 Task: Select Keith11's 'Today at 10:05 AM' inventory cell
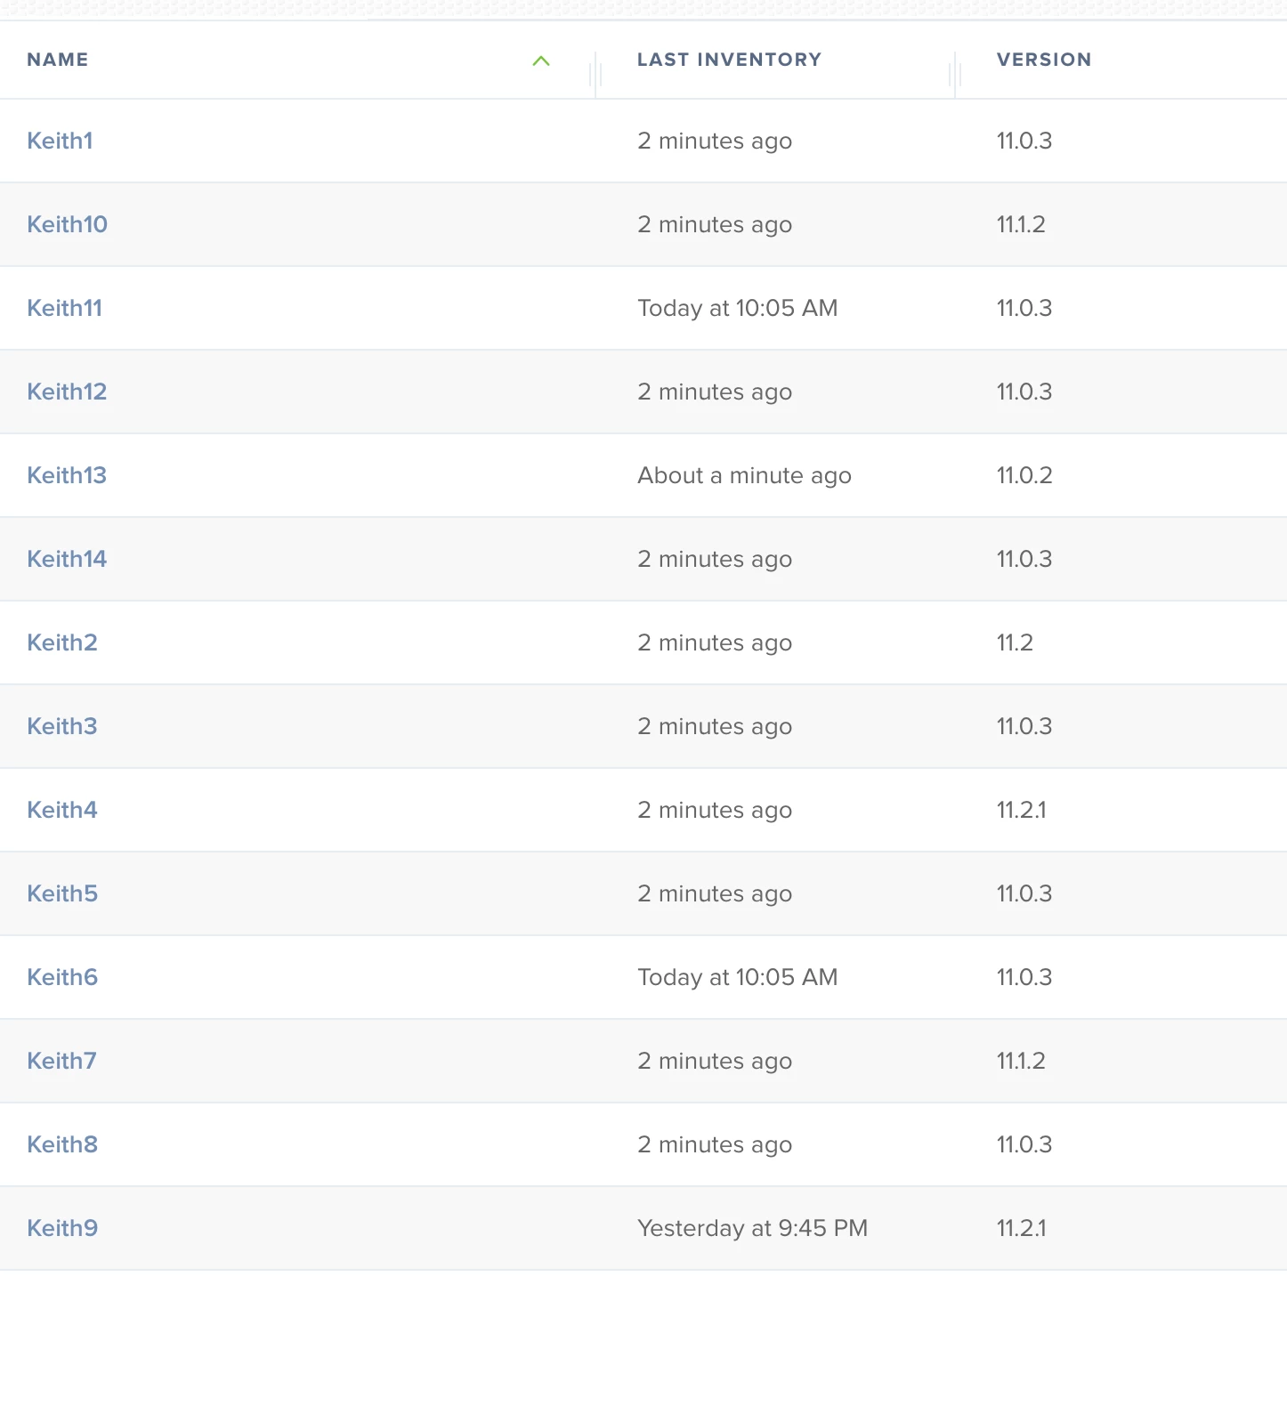[738, 308]
